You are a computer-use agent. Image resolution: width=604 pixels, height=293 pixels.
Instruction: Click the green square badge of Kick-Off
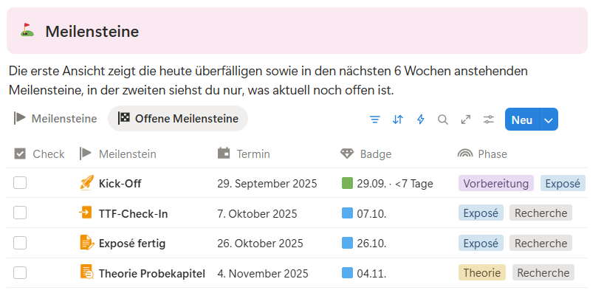point(348,183)
